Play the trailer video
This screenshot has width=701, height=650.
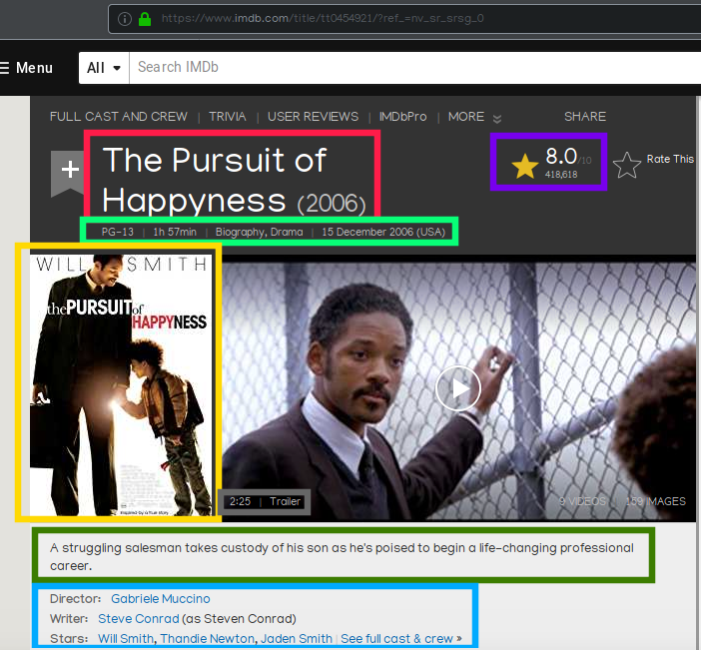coord(458,388)
